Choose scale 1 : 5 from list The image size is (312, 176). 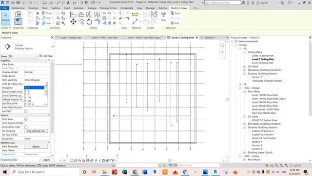[34, 94]
